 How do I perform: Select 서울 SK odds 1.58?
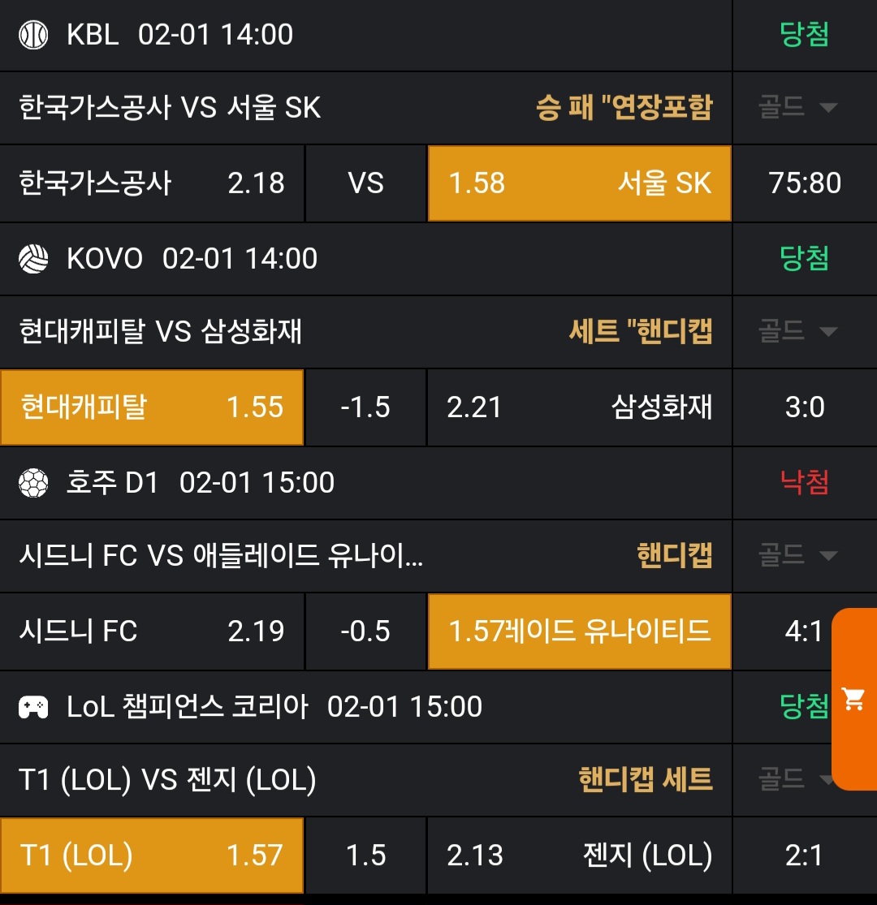[579, 183]
